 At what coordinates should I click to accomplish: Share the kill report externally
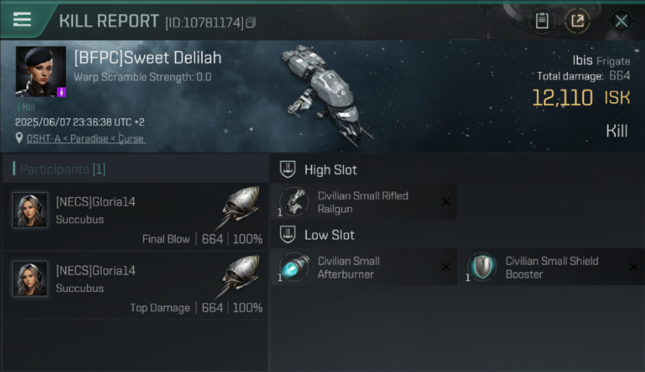click(x=578, y=21)
